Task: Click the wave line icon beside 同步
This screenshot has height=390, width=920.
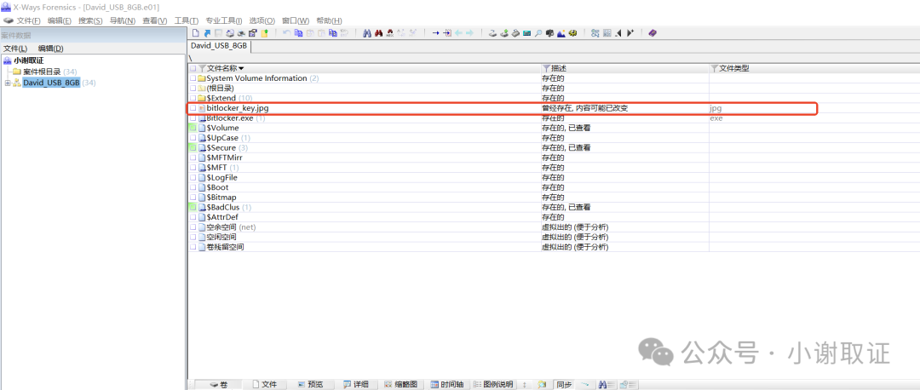Action: click(584, 385)
